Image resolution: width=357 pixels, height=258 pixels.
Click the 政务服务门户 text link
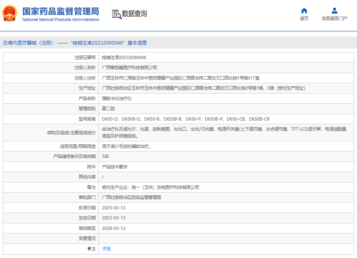point(335,18)
